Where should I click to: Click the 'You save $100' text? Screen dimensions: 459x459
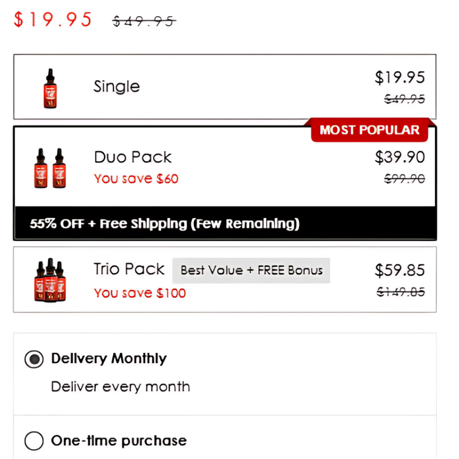tap(140, 293)
